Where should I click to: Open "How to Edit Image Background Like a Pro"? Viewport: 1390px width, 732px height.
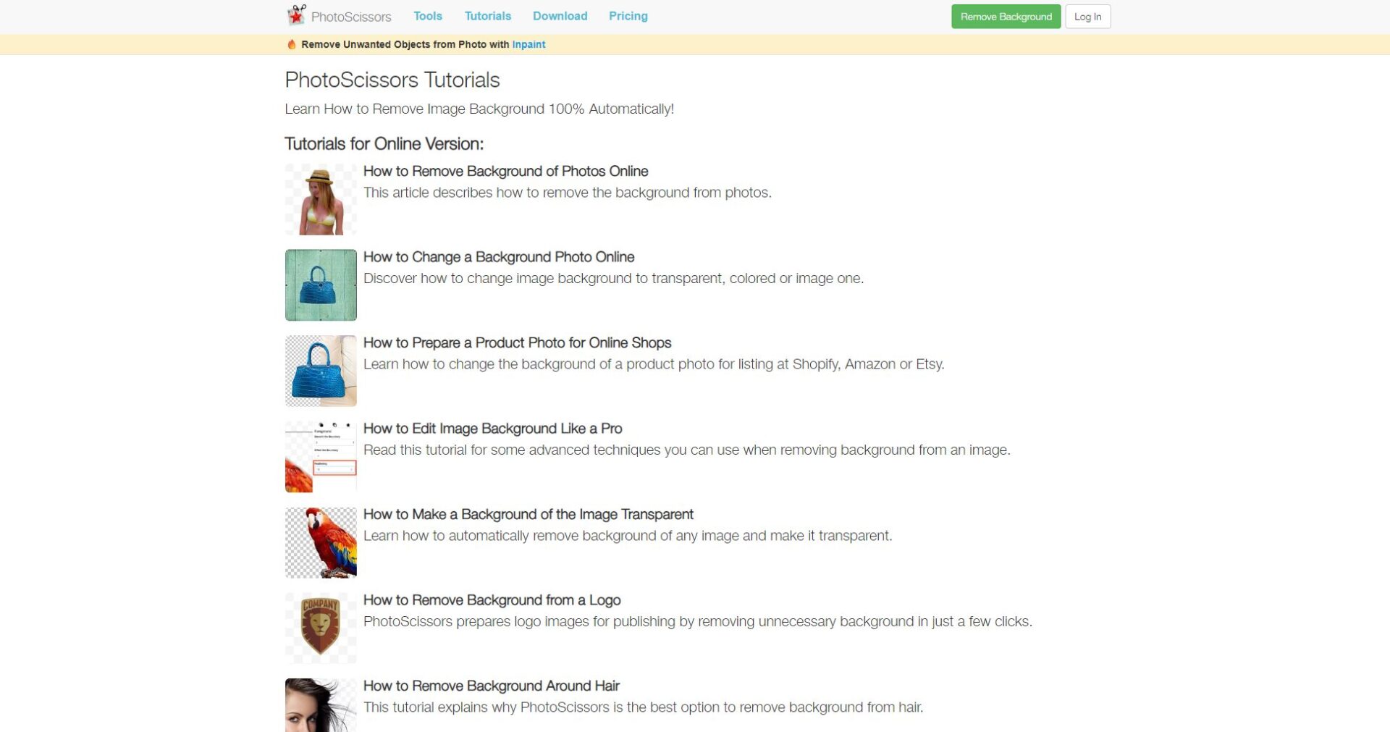(492, 429)
